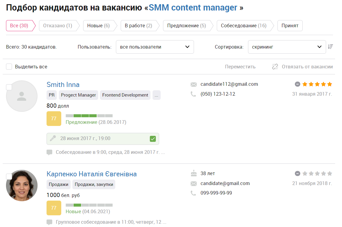Click the minus rating icon for Карпенко Наталія
Screen dimensions: 342x227
298,173
